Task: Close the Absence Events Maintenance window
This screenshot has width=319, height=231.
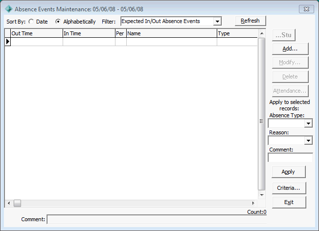Action: (306, 9)
